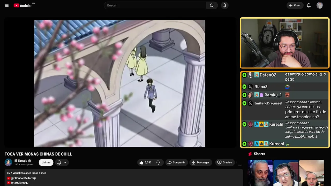The width and height of the screenshot is (331, 186).
Task: Open third Shorts thumbnail
Action: pyautogui.click(x=311, y=173)
